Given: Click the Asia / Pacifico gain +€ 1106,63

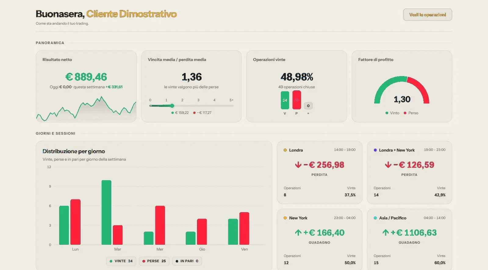Looking at the screenshot, I should click(x=414, y=233).
